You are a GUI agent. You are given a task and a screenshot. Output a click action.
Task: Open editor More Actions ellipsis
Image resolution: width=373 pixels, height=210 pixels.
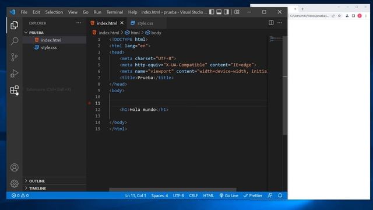[280, 23]
